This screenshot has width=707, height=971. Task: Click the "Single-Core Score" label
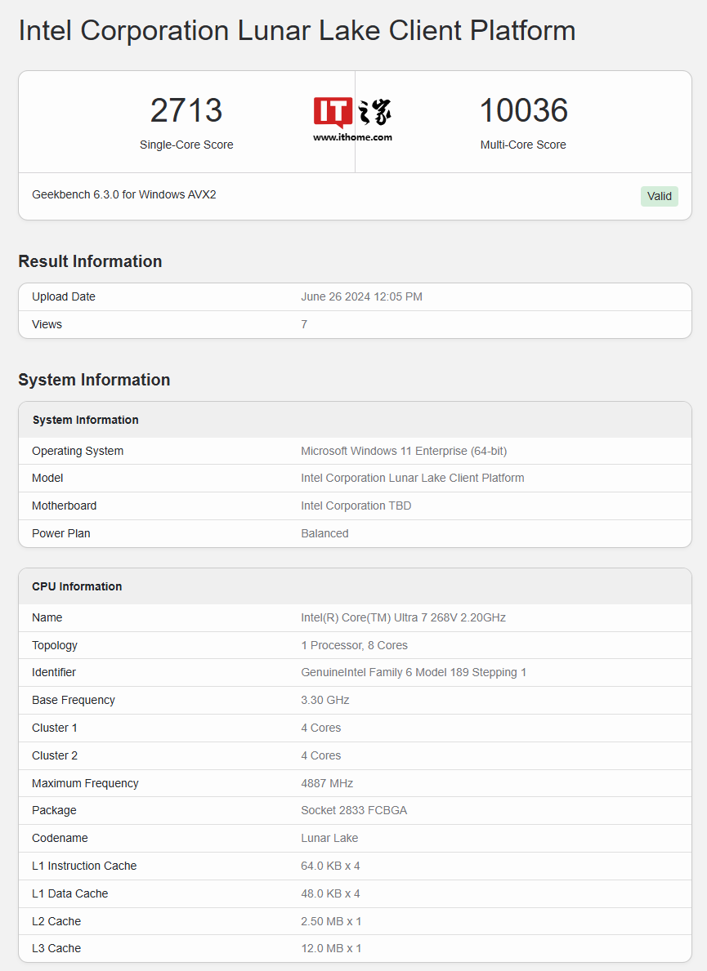click(x=186, y=145)
